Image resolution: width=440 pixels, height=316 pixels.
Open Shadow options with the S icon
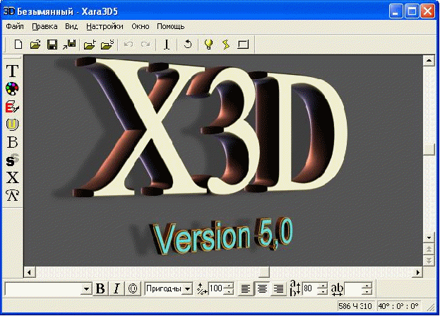(x=12, y=160)
